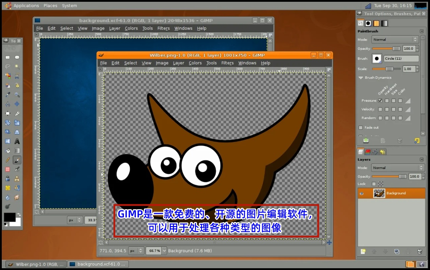Viewport: 430px width, 270px height.
Task: Switch to the Channels tab
Action: point(368,152)
